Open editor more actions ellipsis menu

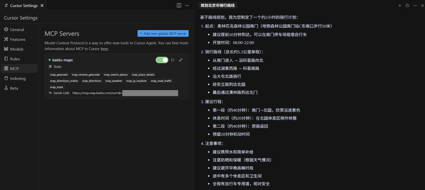(x=187, y=6)
